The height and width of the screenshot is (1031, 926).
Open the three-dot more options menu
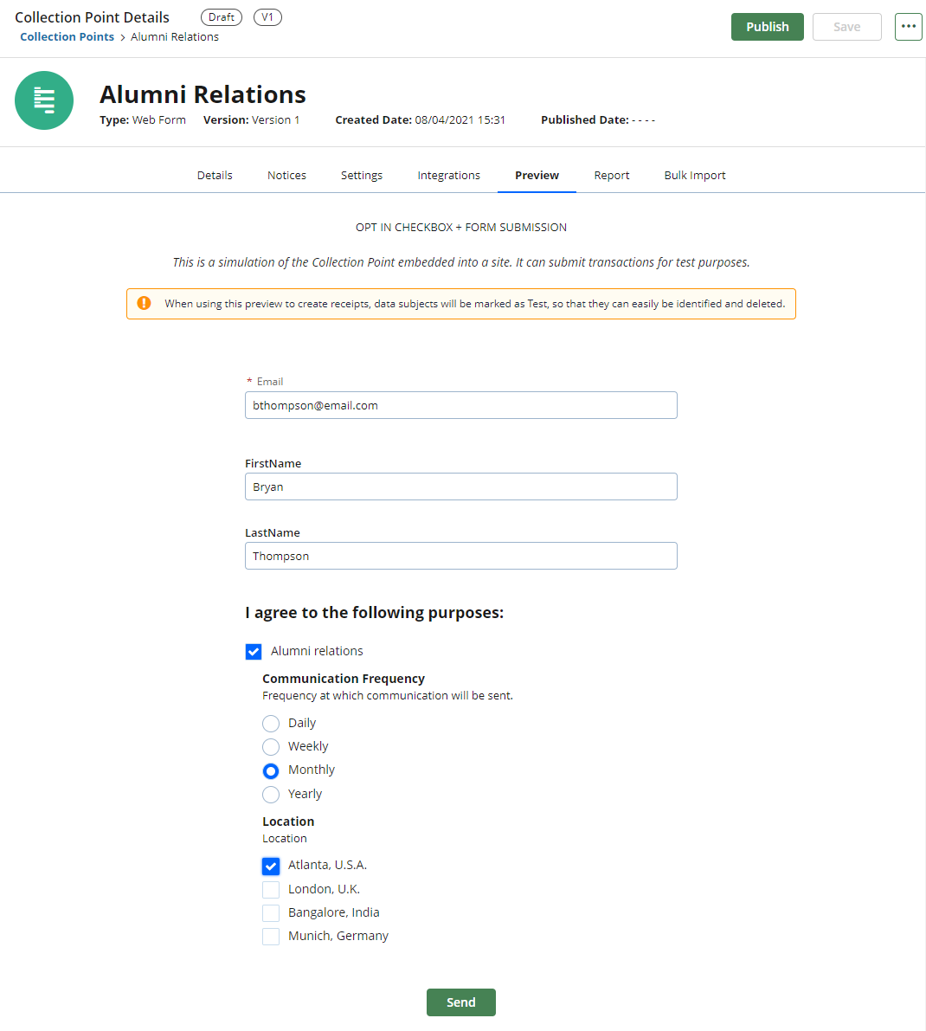click(x=908, y=27)
